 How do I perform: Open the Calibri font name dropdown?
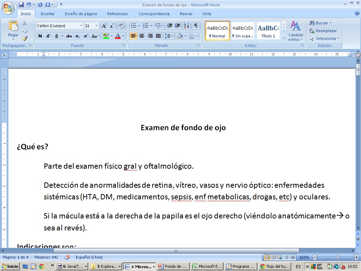coord(81,26)
